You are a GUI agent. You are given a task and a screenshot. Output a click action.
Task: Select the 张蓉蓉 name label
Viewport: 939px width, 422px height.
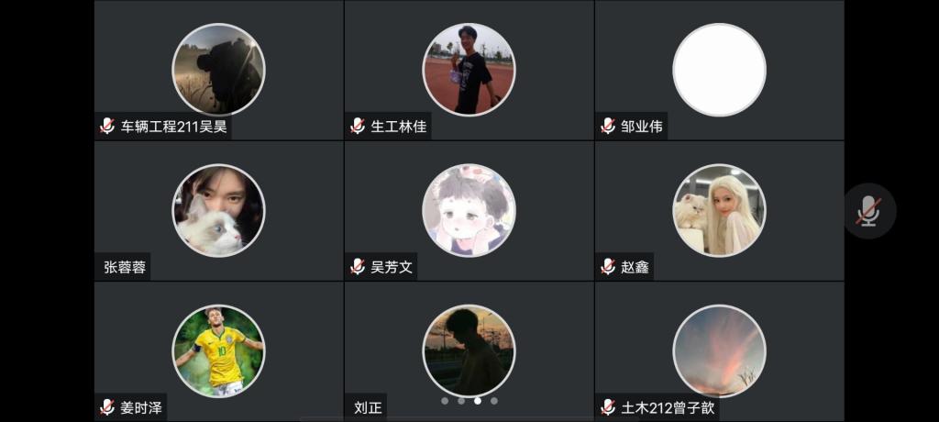125,267
